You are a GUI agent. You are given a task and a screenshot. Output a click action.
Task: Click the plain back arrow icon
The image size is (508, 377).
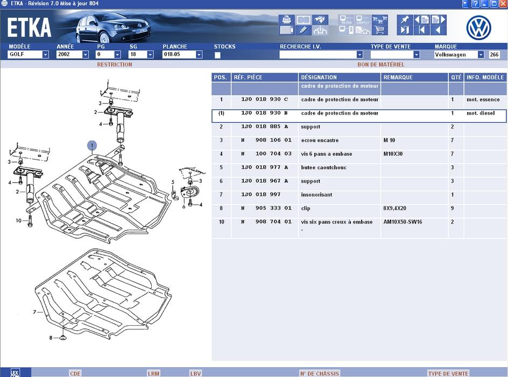pyautogui.click(x=439, y=31)
